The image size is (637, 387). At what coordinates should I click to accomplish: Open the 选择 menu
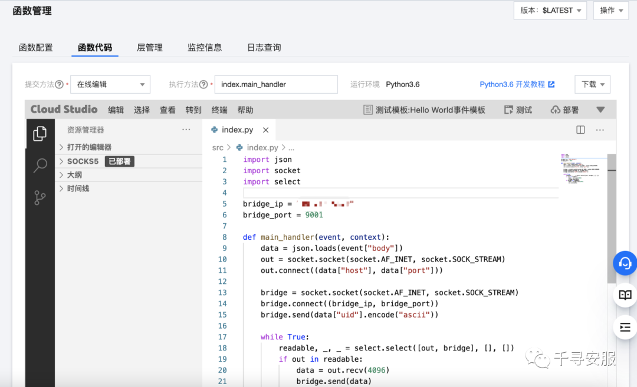click(142, 110)
